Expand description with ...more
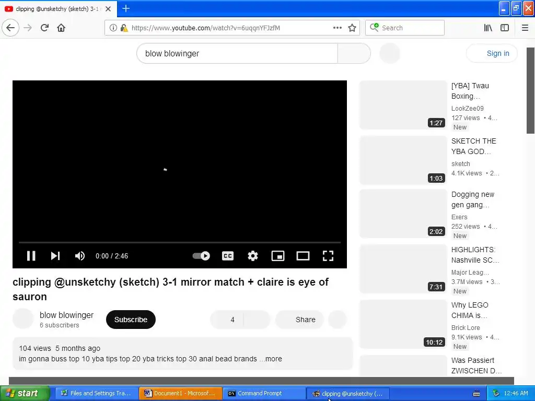This screenshot has height=401, width=535. pyautogui.click(x=274, y=359)
